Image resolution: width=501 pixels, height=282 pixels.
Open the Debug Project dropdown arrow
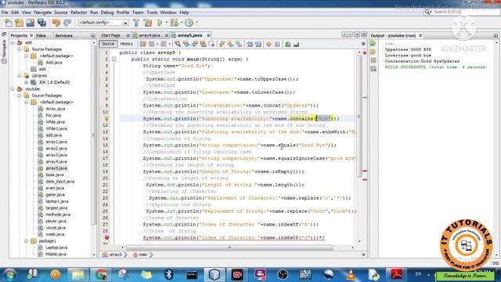[181, 23]
